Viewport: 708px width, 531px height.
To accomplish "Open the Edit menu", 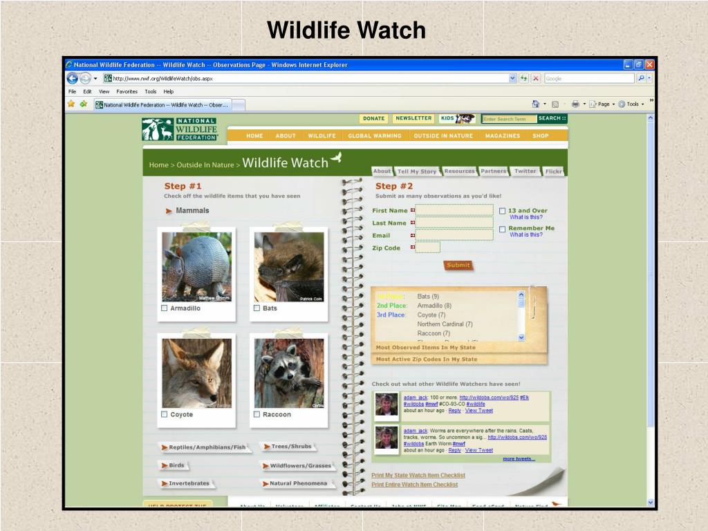I will 87,91.
